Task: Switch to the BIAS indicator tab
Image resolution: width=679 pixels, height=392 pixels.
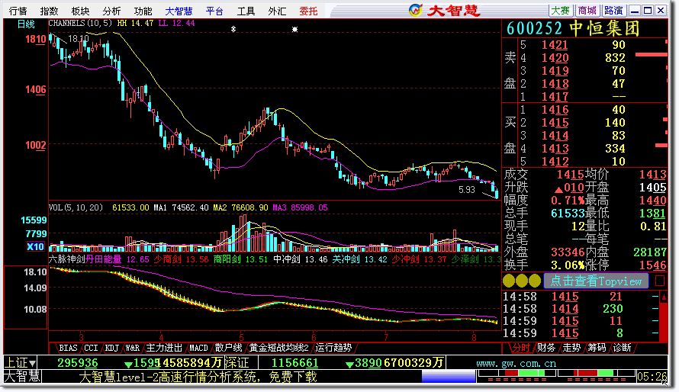Action: tap(68, 348)
